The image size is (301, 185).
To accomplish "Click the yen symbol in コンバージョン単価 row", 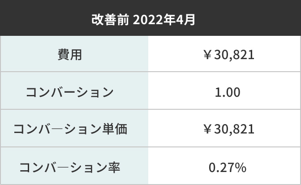I will coord(207,129).
